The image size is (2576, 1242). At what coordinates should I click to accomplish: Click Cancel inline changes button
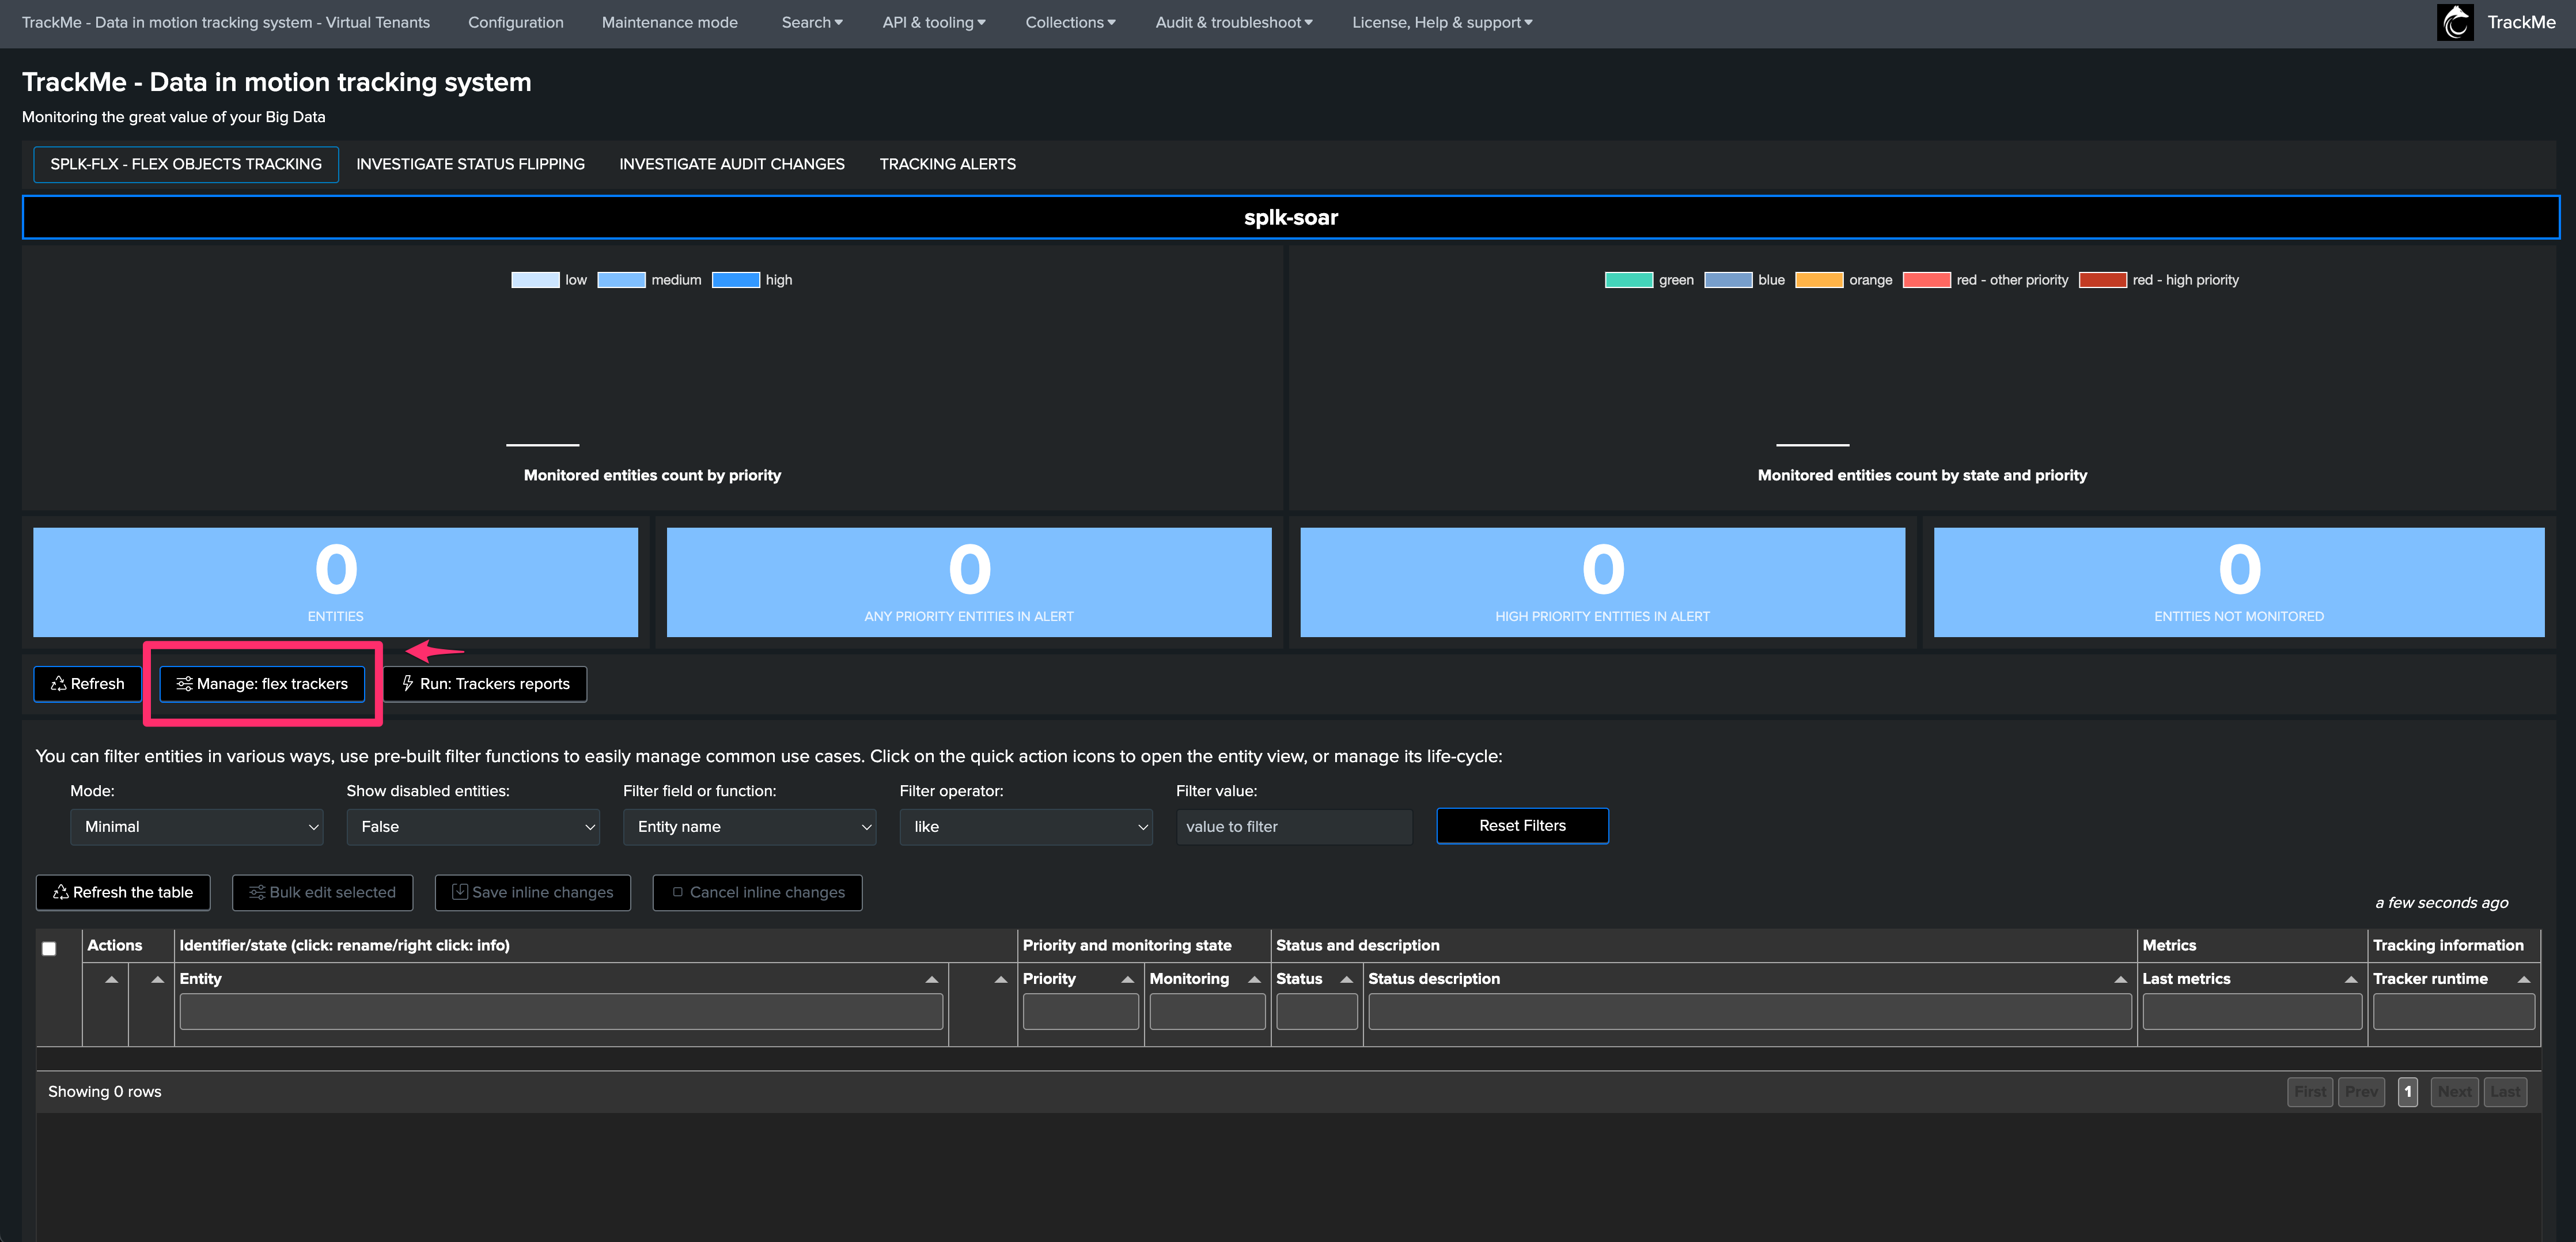point(758,893)
